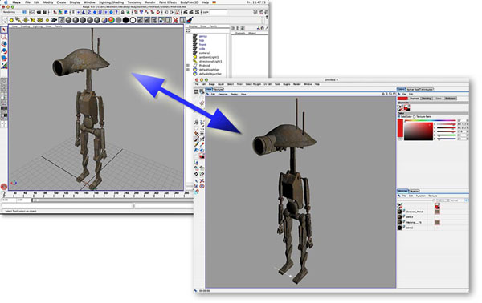Click the red round icon below Maya toolbox

tap(4, 187)
